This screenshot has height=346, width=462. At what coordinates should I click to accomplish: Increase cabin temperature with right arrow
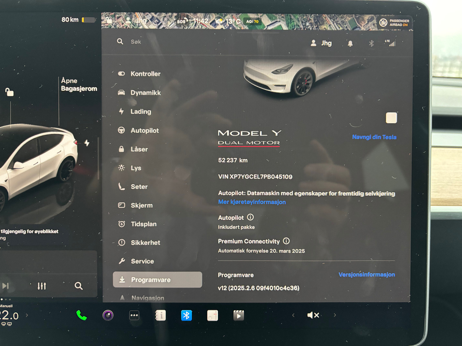pyautogui.click(x=27, y=315)
